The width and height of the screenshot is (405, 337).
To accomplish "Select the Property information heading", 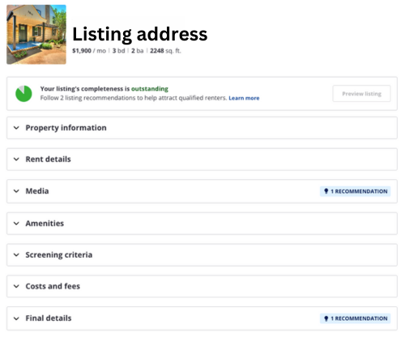I will [66, 128].
